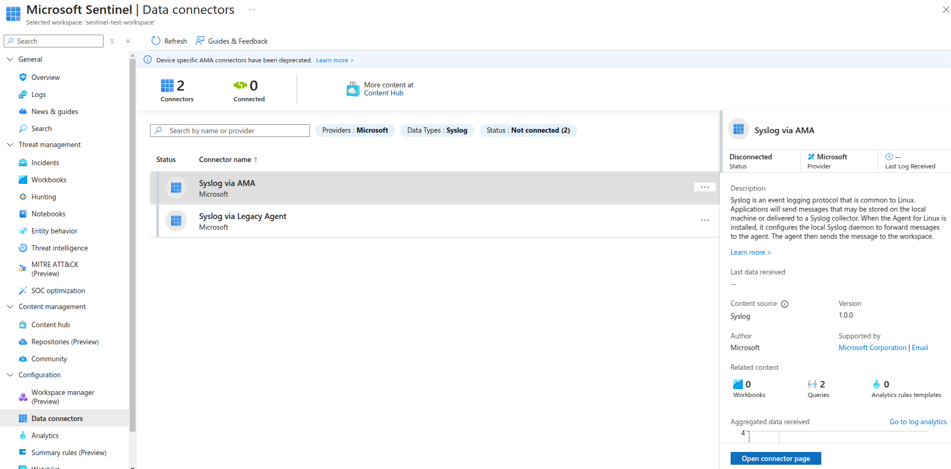The height and width of the screenshot is (469, 951).
Task: Click the Status column header
Action: tap(166, 159)
